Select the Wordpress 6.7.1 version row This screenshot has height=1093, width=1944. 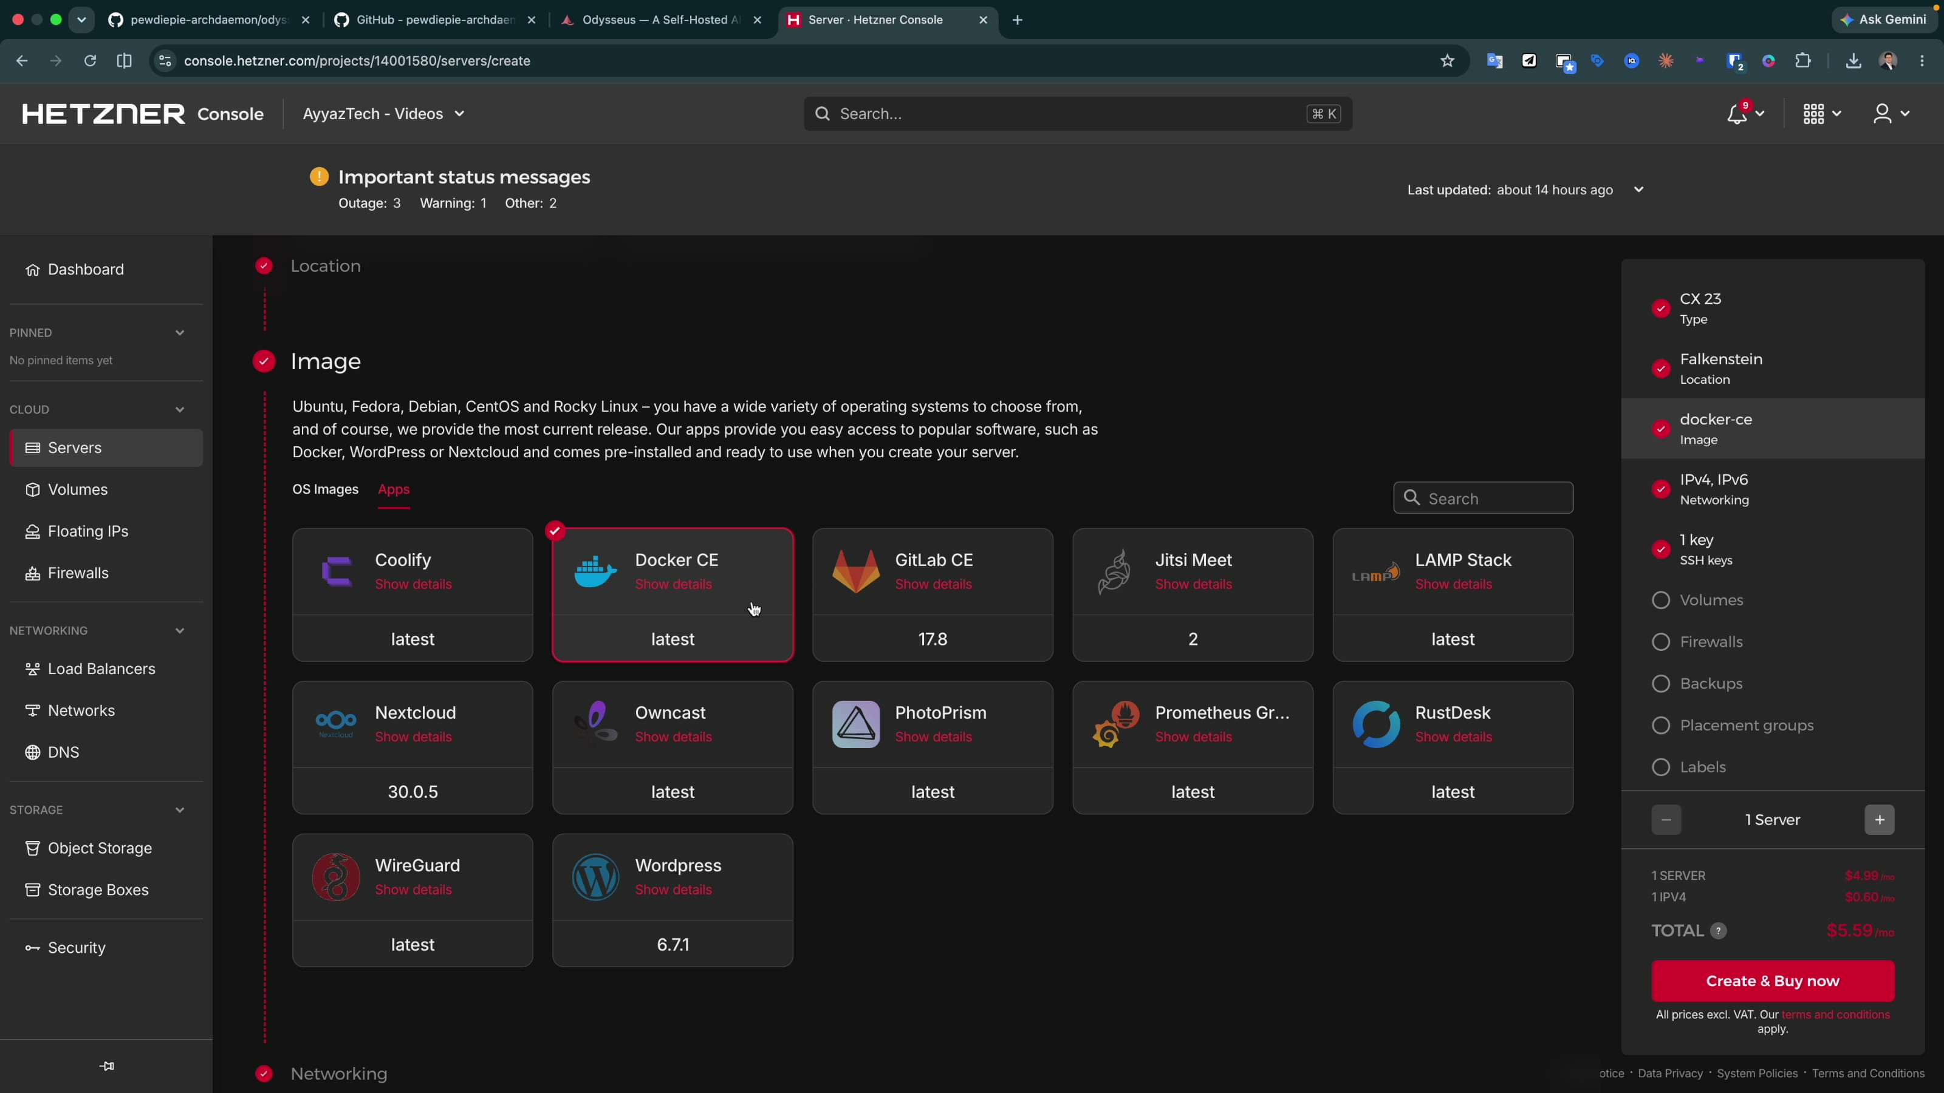point(673,944)
